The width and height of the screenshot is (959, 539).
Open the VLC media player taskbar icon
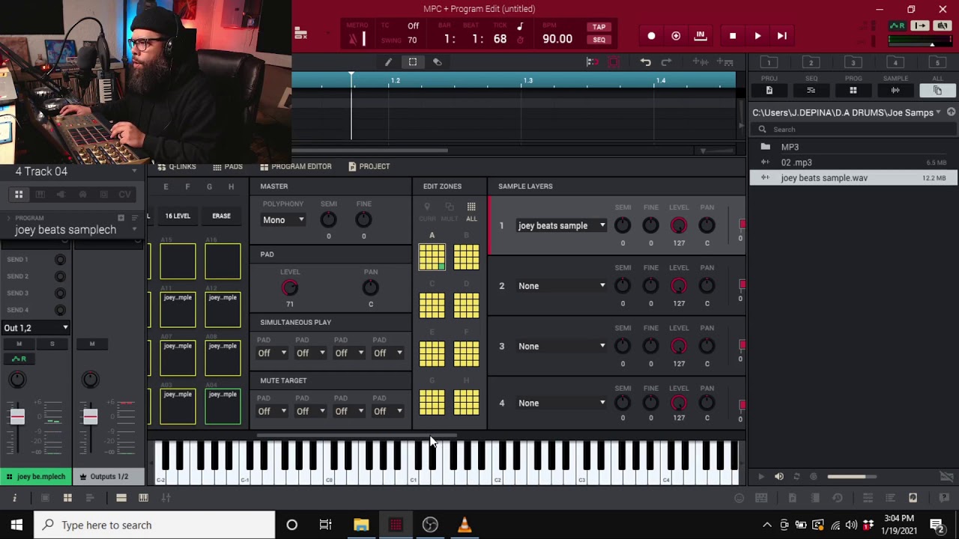(465, 525)
